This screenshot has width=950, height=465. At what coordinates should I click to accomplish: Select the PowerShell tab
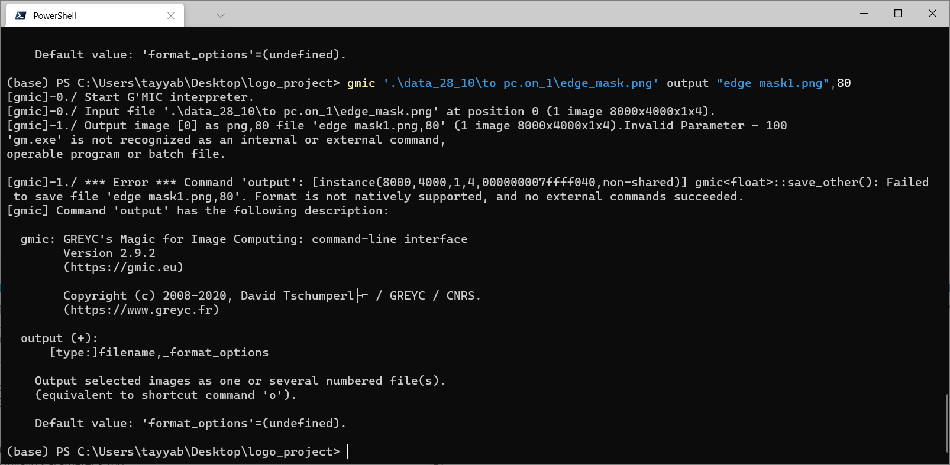(x=95, y=15)
